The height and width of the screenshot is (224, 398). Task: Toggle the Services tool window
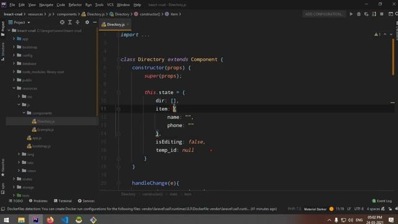(x=86, y=201)
